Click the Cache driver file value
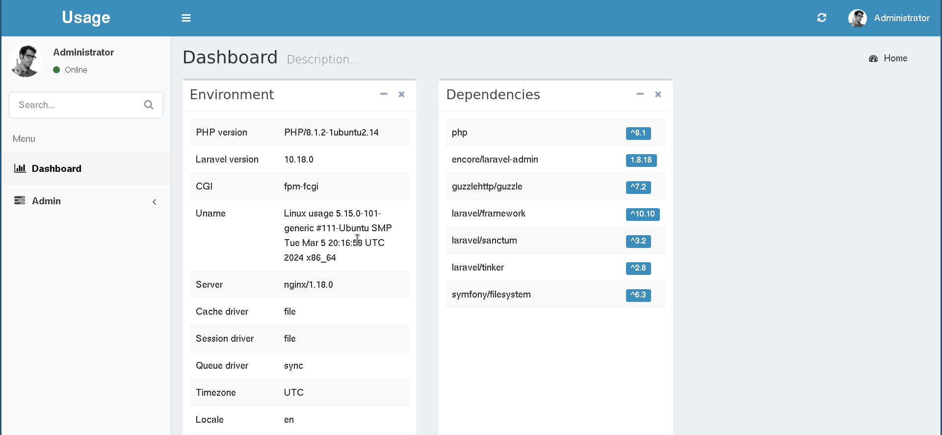 click(290, 312)
